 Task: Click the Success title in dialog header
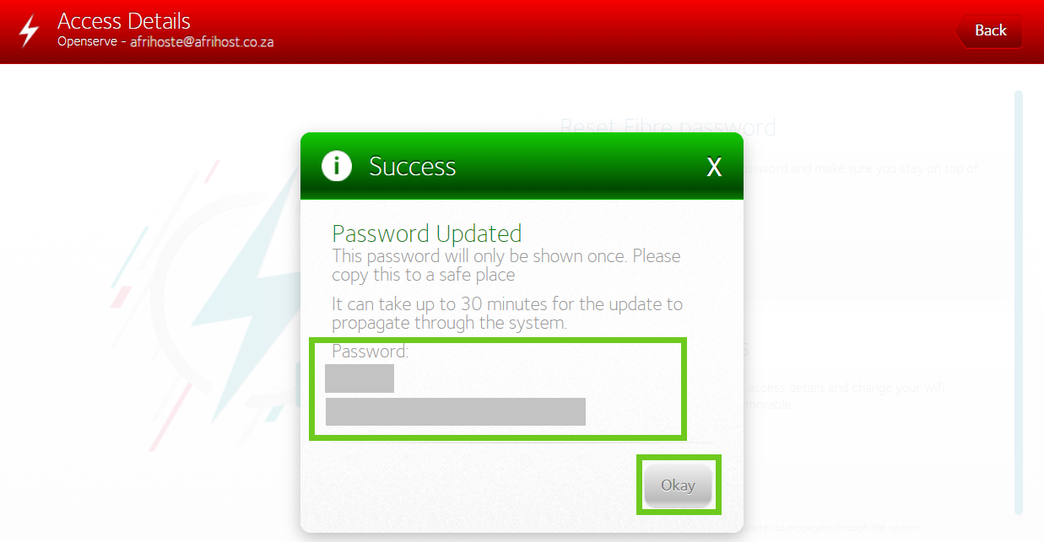pyautogui.click(x=413, y=166)
